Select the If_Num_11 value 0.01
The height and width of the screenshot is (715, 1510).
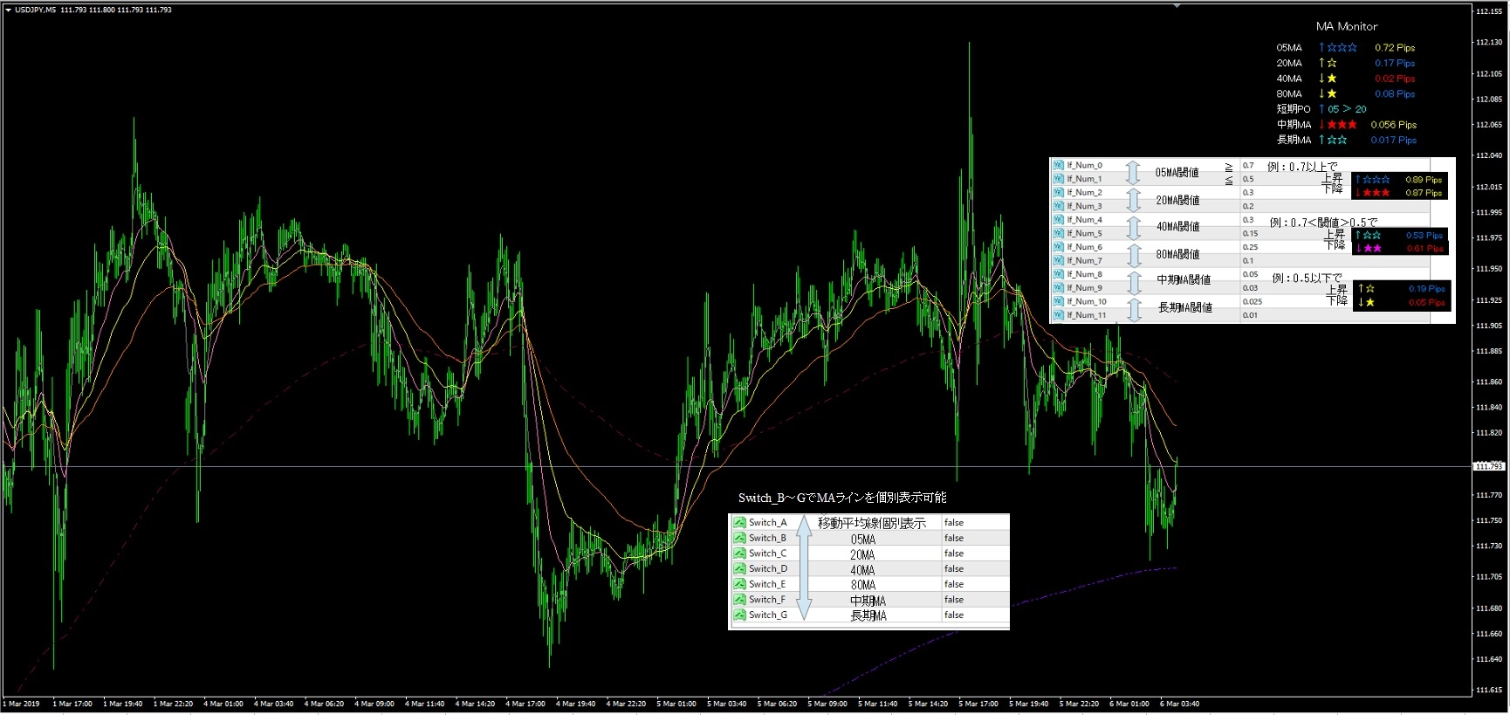click(1251, 315)
